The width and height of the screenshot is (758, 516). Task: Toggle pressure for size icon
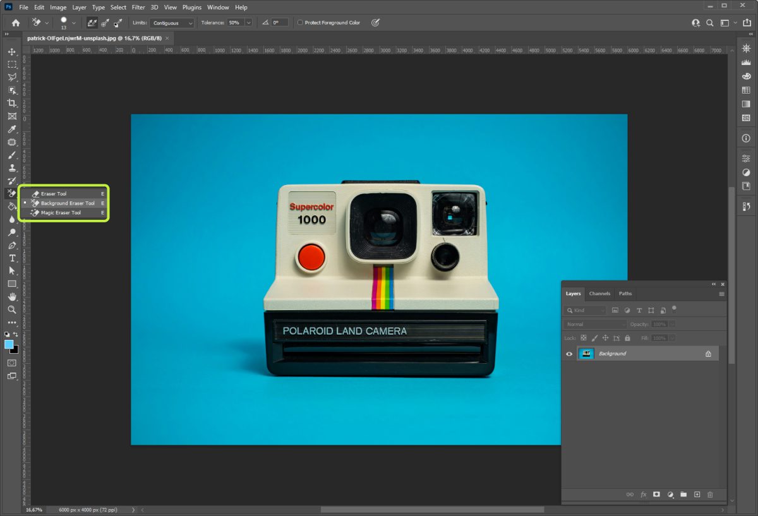[x=375, y=23]
